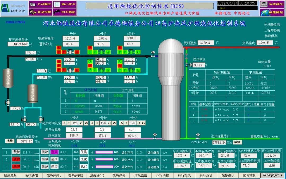Click 回主画面 button

coord(65,12)
